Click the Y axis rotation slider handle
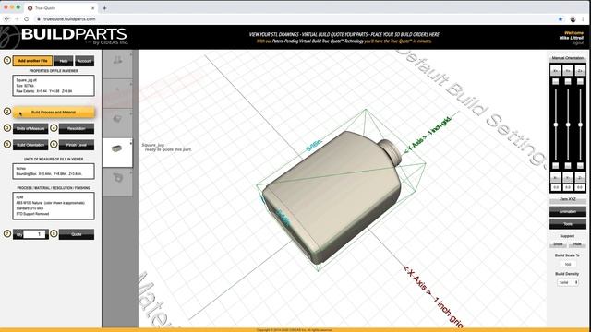The width and height of the screenshot is (591, 332). point(568,125)
